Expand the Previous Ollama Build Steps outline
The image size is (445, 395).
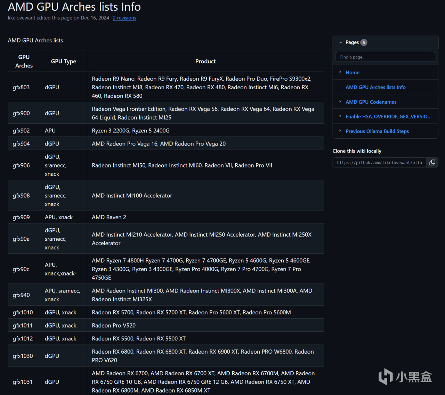340,131
